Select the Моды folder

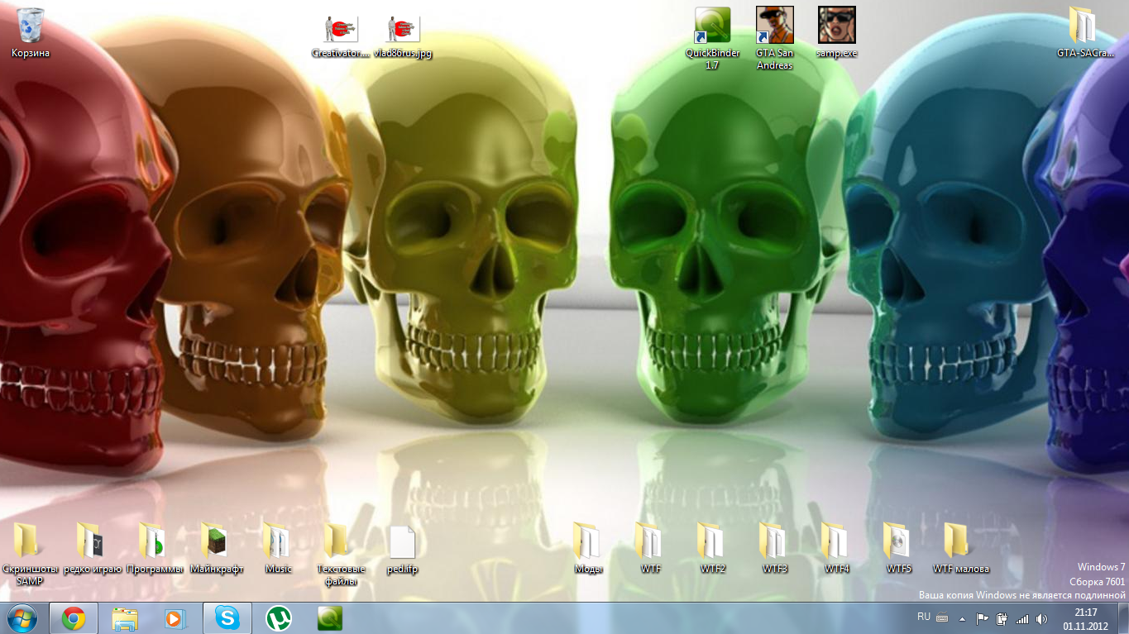point(588,549)
